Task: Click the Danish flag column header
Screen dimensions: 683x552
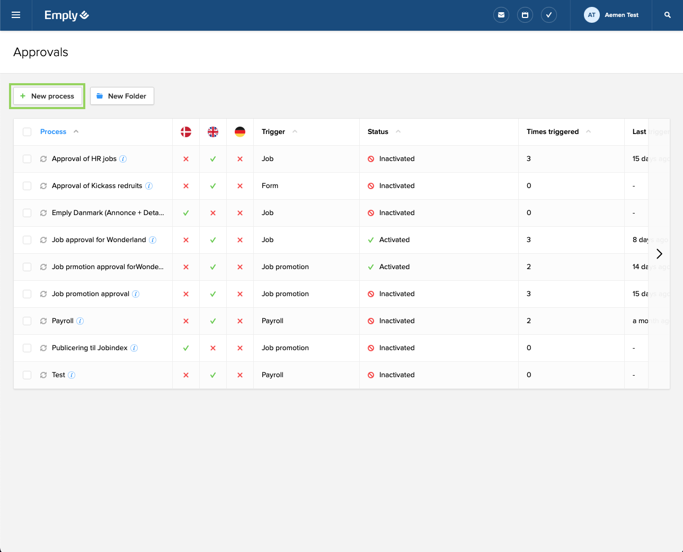Action: click(186, 132)
